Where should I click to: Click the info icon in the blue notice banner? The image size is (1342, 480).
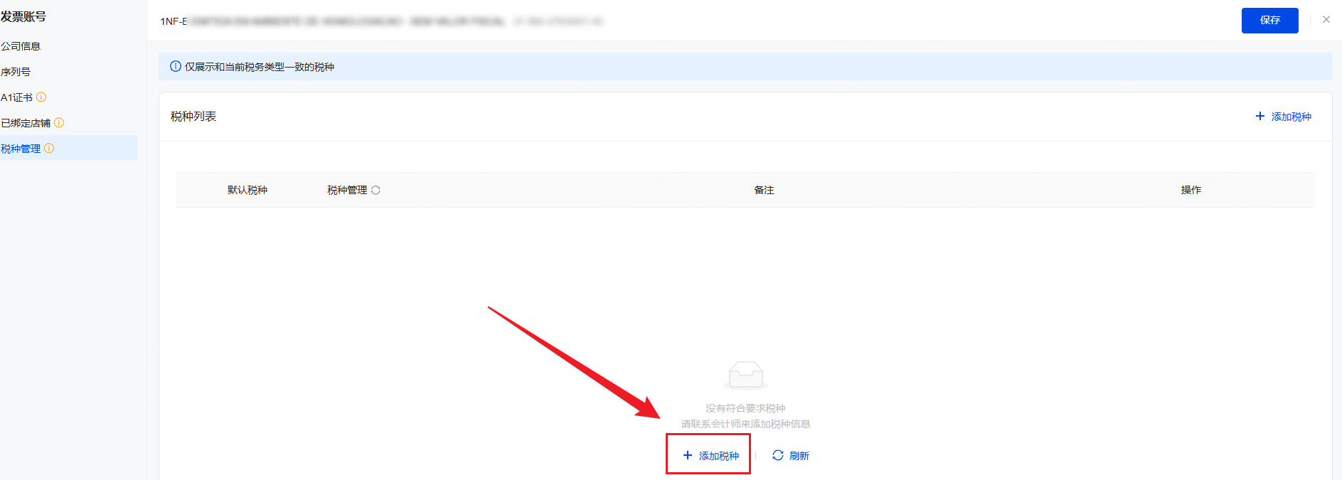(175, 67)
